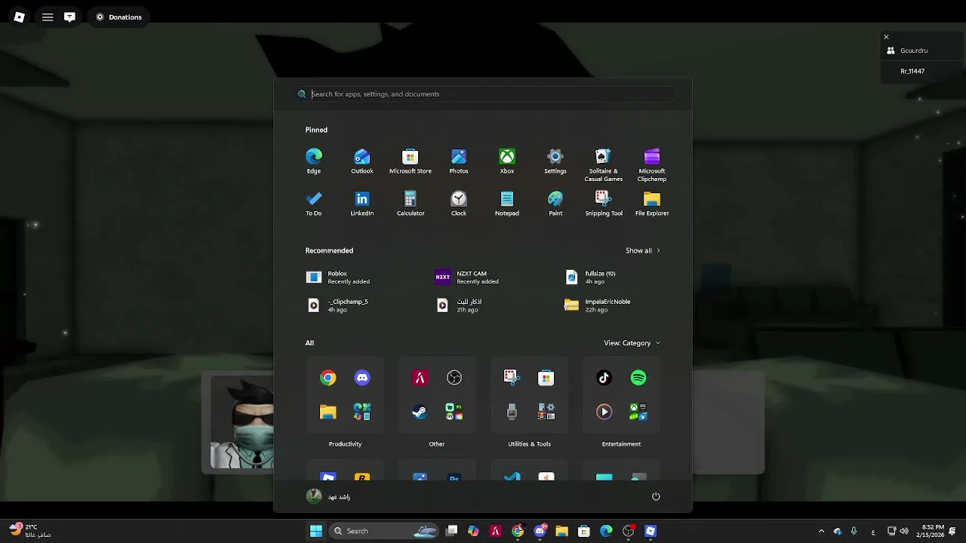Open Solitaire & Casual Games
The image size is (966, 543).
point(604,165)
